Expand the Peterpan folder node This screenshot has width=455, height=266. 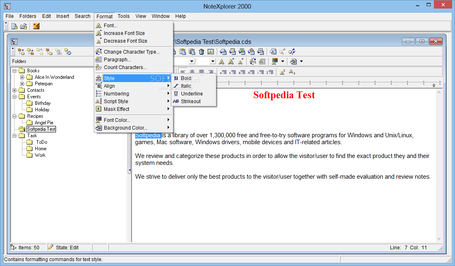(x=22, y=84)
